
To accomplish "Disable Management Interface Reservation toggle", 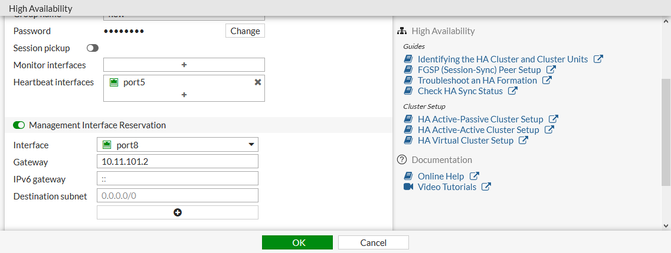I will 19,125.
